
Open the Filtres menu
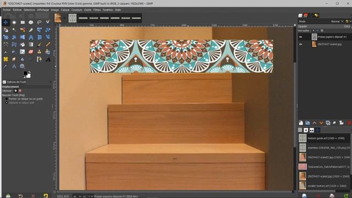(97, 10)
